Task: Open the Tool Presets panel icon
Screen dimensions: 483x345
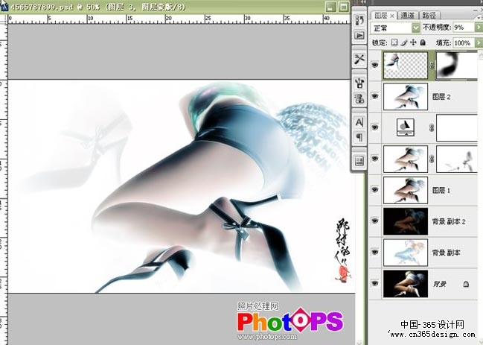Action: pos(359,59)
